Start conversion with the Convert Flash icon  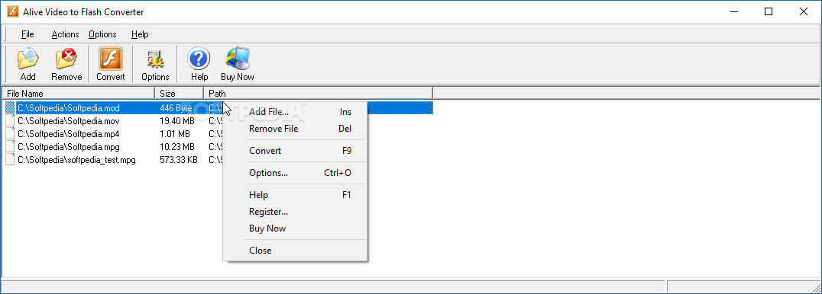pyautogui.click(x=111, y=59)
